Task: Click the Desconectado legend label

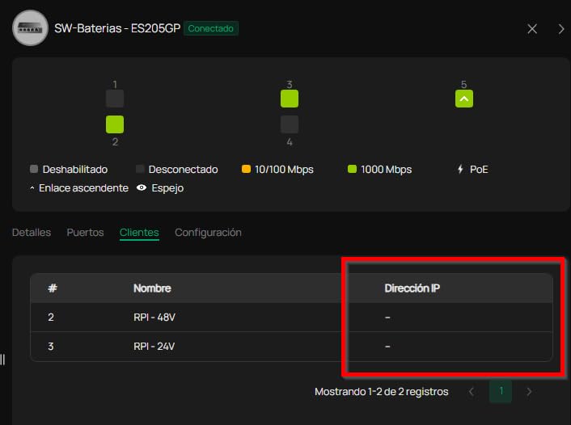Action: point(183,170)
